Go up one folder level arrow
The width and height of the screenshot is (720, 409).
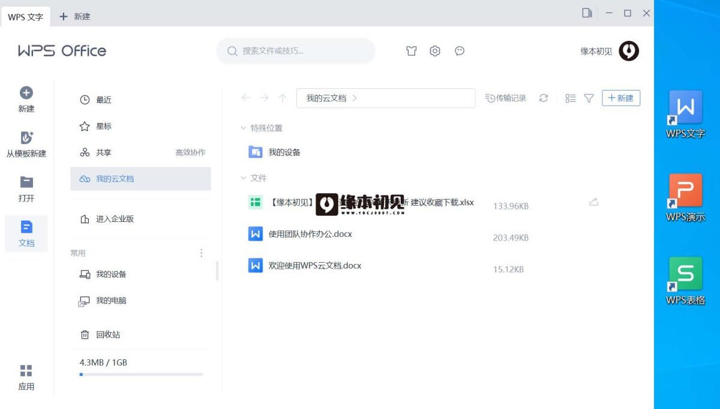click(x=283, y=98)
